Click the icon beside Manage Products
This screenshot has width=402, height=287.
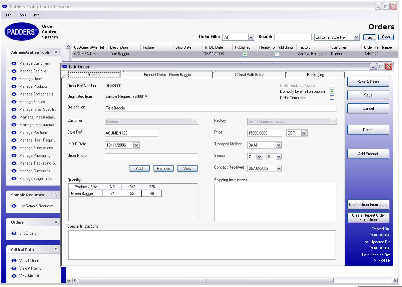(x=14, y=86)
